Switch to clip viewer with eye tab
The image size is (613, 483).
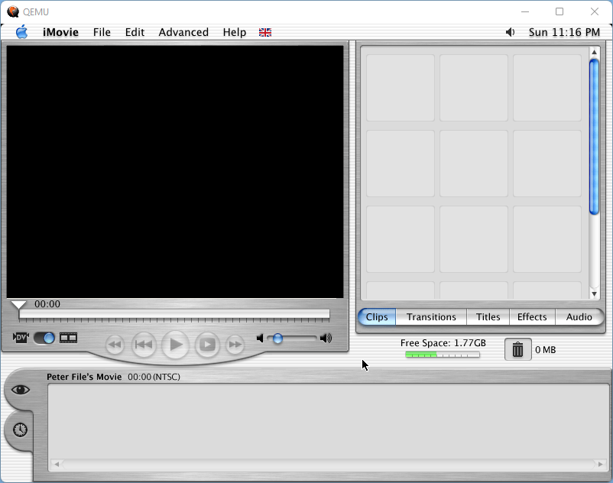tap(20, 390)
